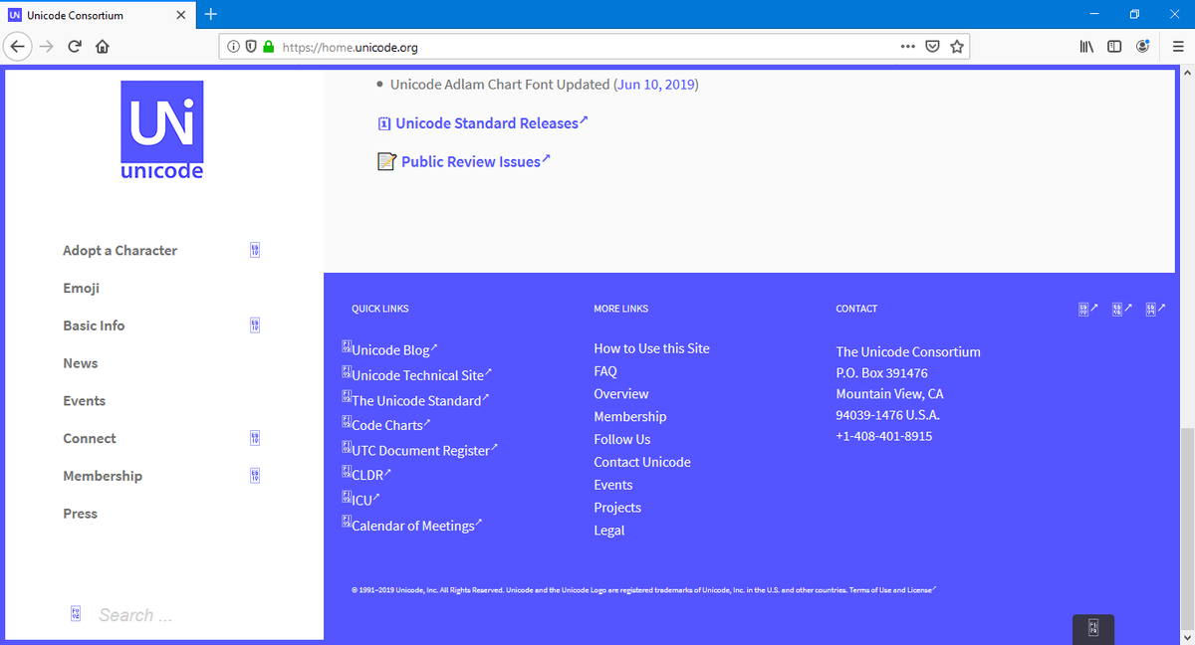
Task: Click the dark back-to-top button
Action: (x=1093, y=629)
